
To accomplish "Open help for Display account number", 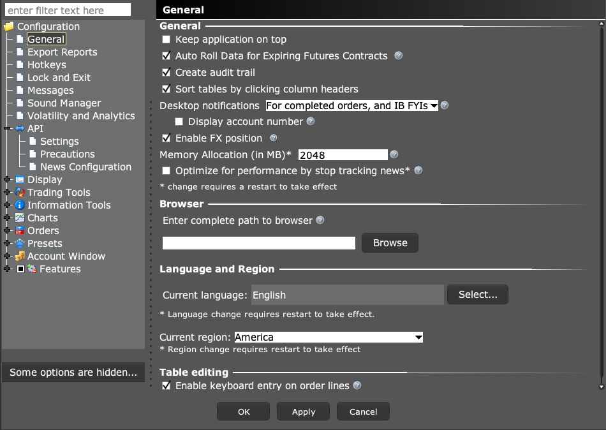I will click(x=311, y=121).
